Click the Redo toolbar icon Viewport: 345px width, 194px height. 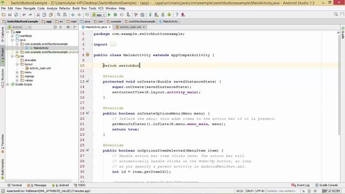(x=30, y=15)
